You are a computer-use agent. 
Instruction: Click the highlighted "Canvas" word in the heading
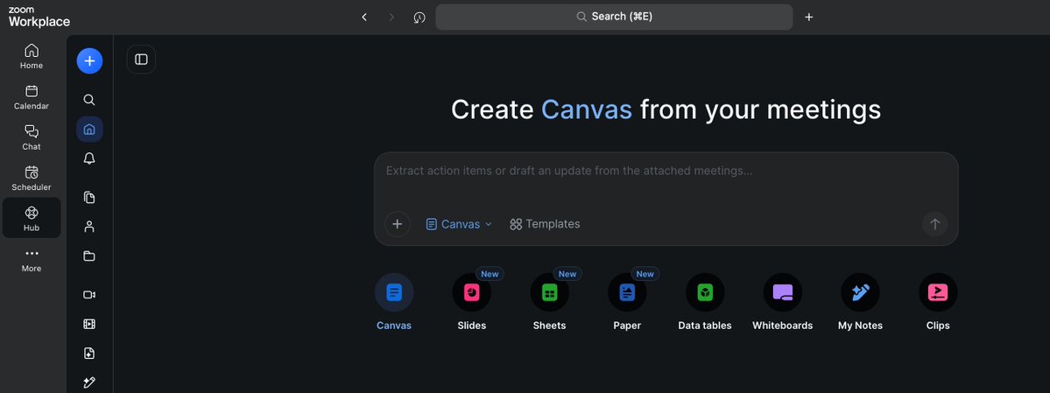[587, 109]
